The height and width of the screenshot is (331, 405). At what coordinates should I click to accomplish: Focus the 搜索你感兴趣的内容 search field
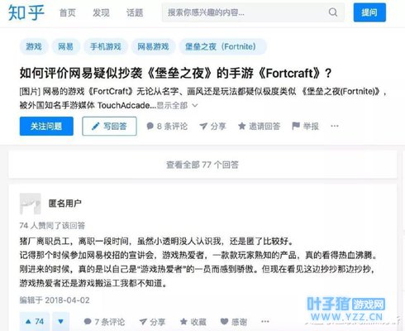tap(246, 12)
